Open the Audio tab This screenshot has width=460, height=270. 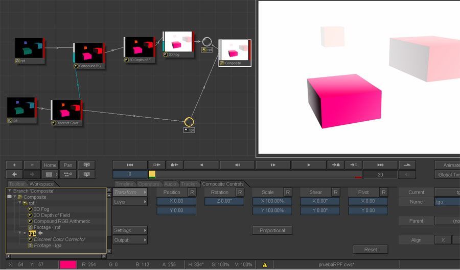click(x=170, y=184)
